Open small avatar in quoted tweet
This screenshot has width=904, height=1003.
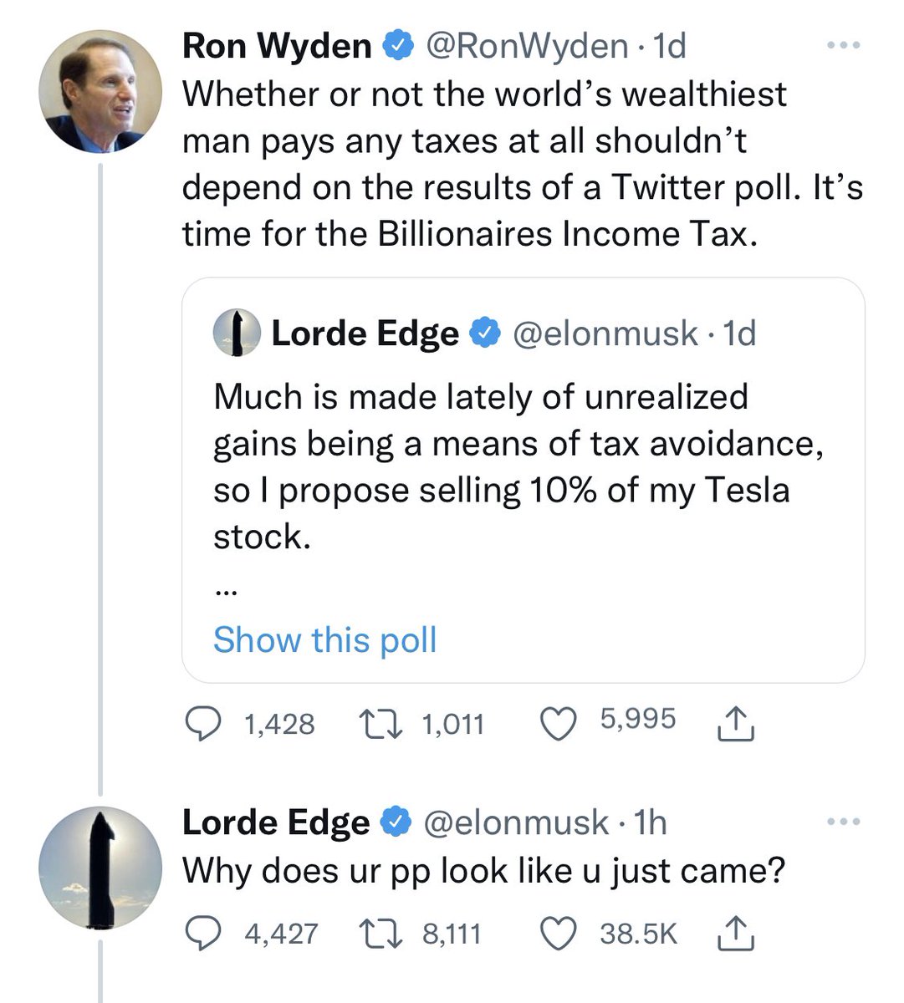(x=237, y=333)
